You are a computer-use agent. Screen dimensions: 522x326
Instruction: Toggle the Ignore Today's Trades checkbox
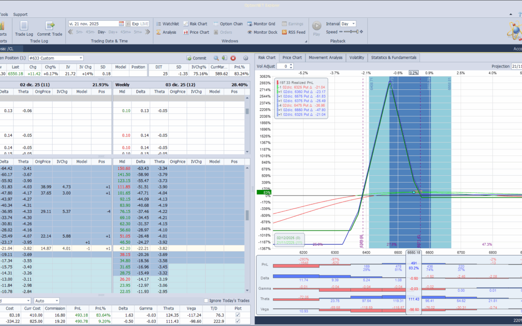(x=206, y=301)
